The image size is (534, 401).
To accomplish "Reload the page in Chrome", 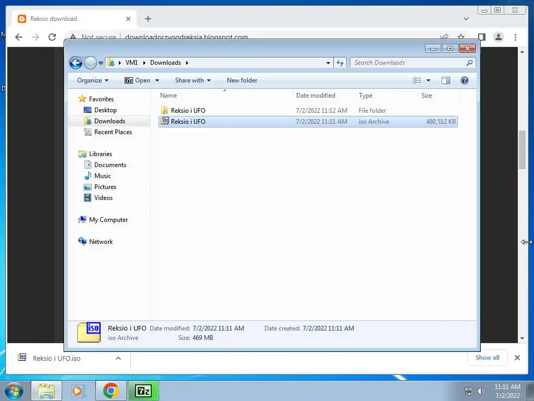I will (52, 37).
